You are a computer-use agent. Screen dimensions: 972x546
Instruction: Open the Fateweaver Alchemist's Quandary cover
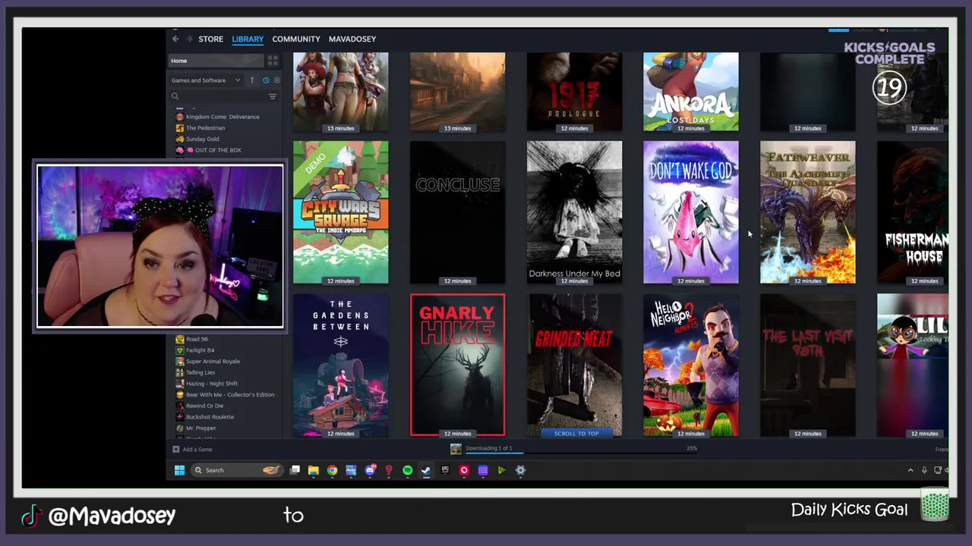[x=808, y=212]
